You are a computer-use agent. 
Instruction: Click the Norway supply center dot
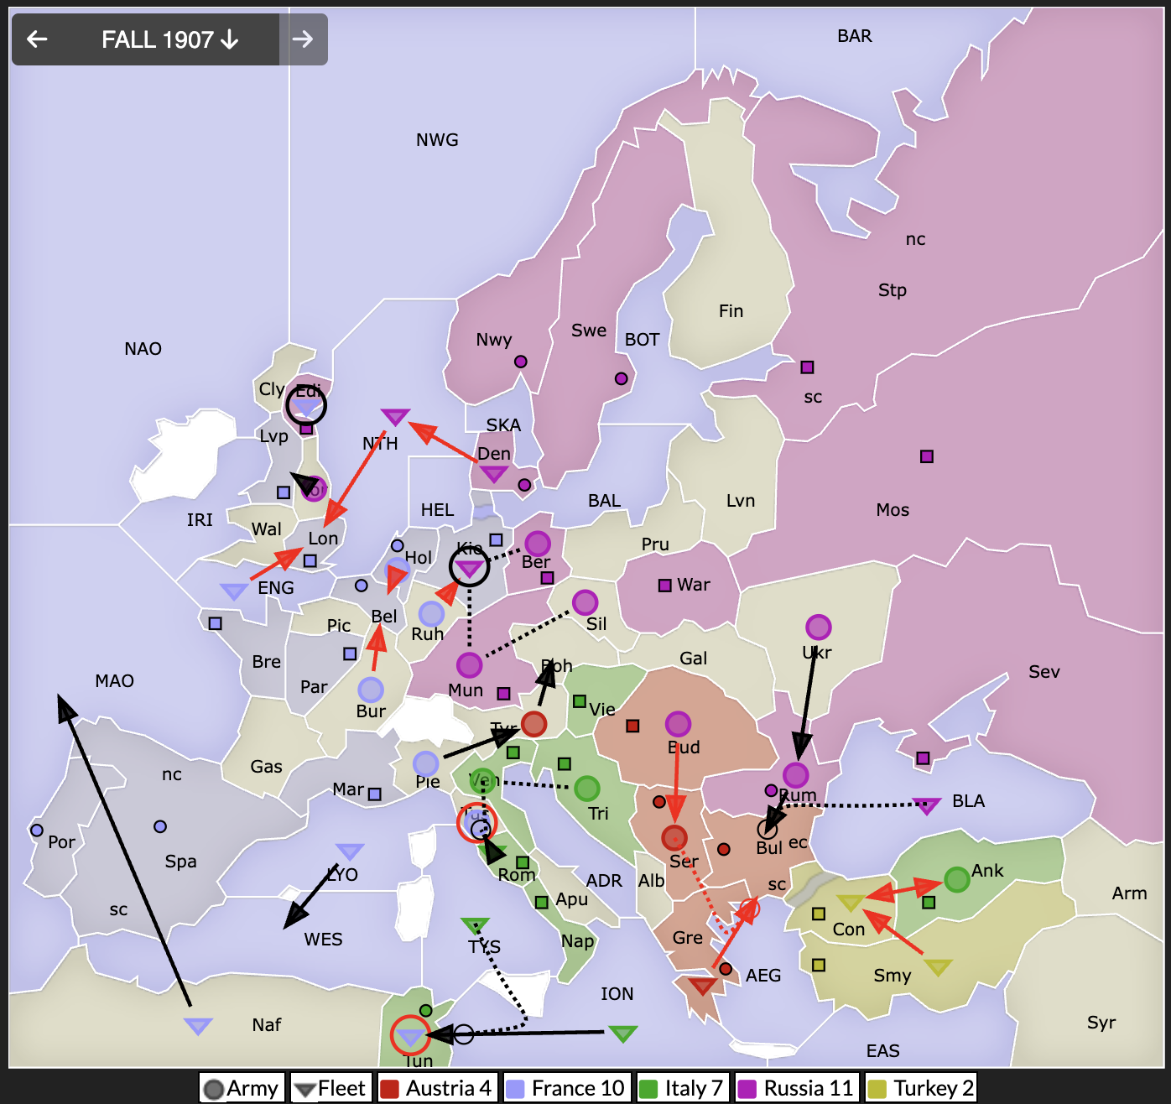click(x=521, y=362)
